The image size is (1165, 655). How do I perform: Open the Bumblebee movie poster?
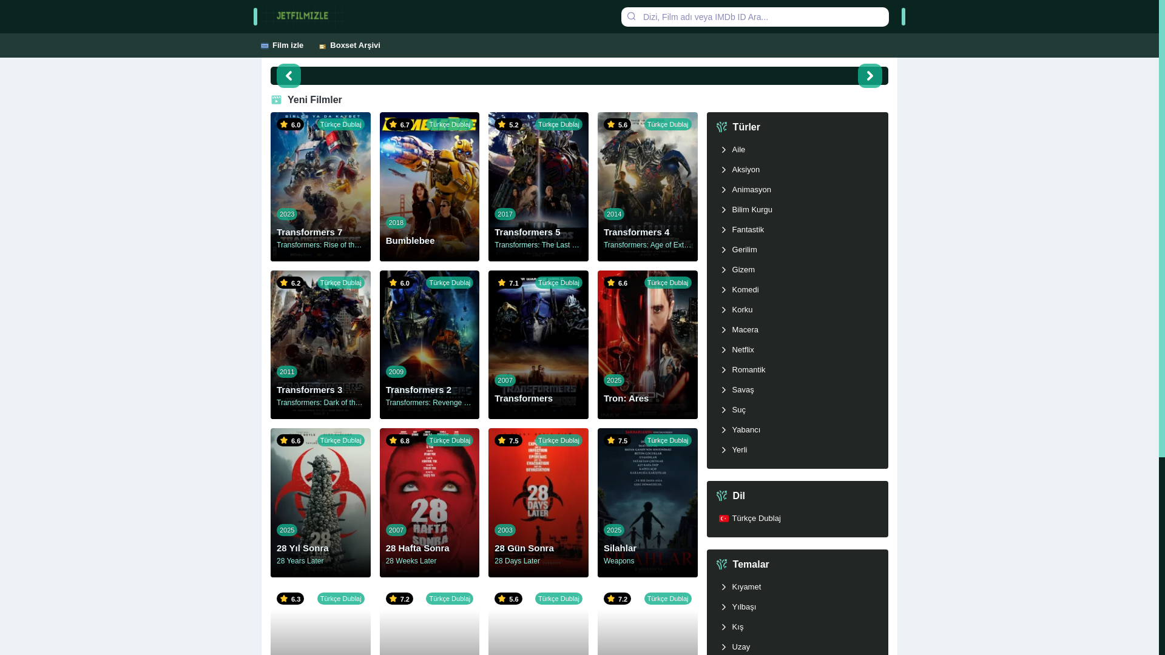[x=429, y=187]
